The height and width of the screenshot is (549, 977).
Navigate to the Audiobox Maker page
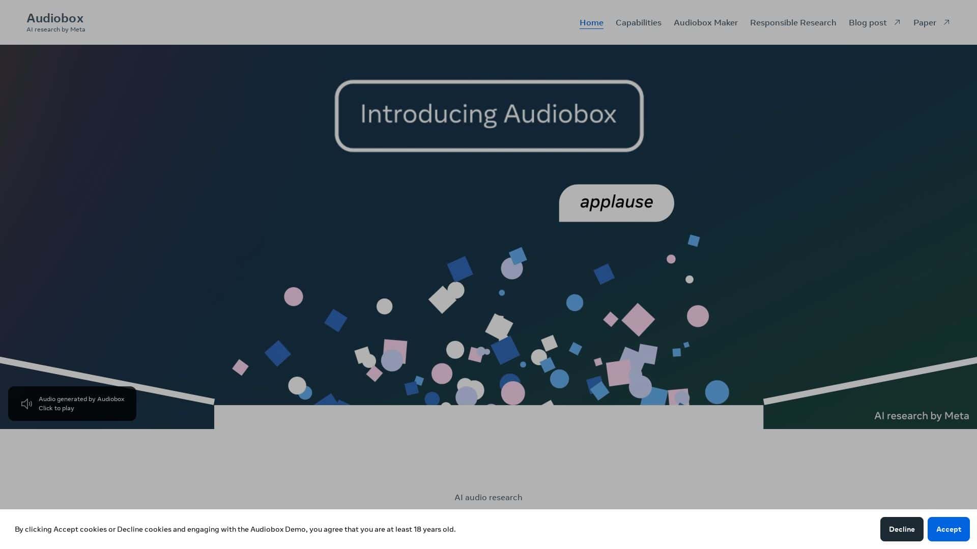click(705, 22)
